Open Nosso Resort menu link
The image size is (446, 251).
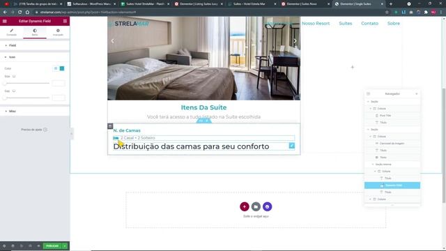pos(316,23)
